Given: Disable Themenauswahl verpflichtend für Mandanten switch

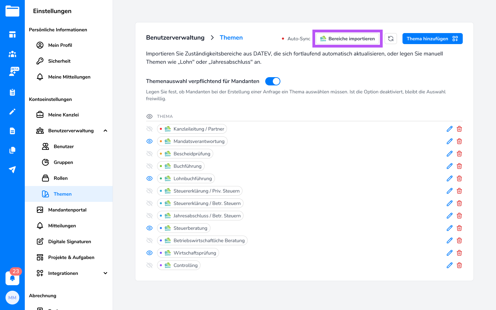Looking at the screenshot, I should (272, 81).
